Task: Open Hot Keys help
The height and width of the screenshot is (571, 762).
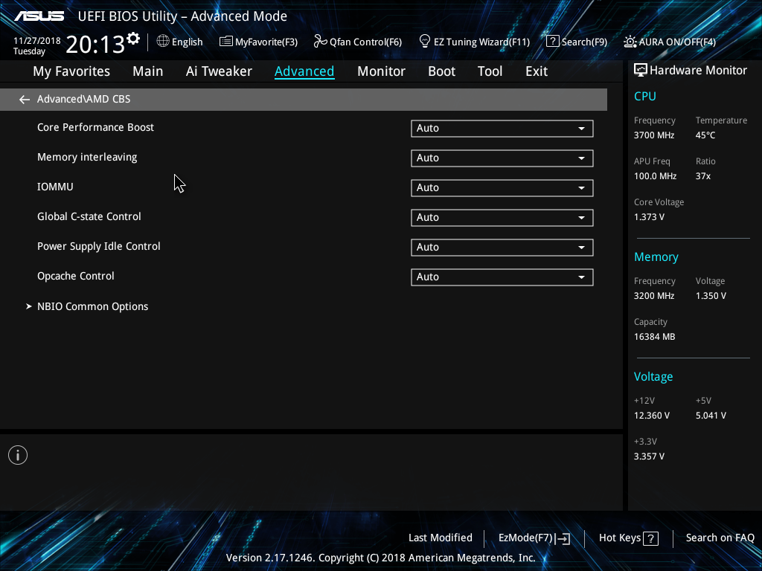Action: point(629,538)
